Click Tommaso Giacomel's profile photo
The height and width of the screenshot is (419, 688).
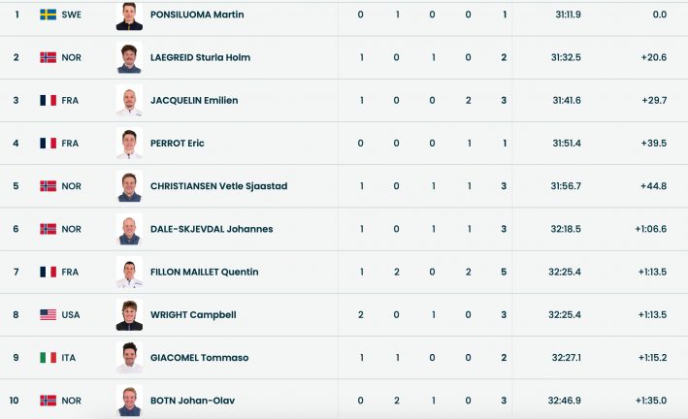coord(129,357)
